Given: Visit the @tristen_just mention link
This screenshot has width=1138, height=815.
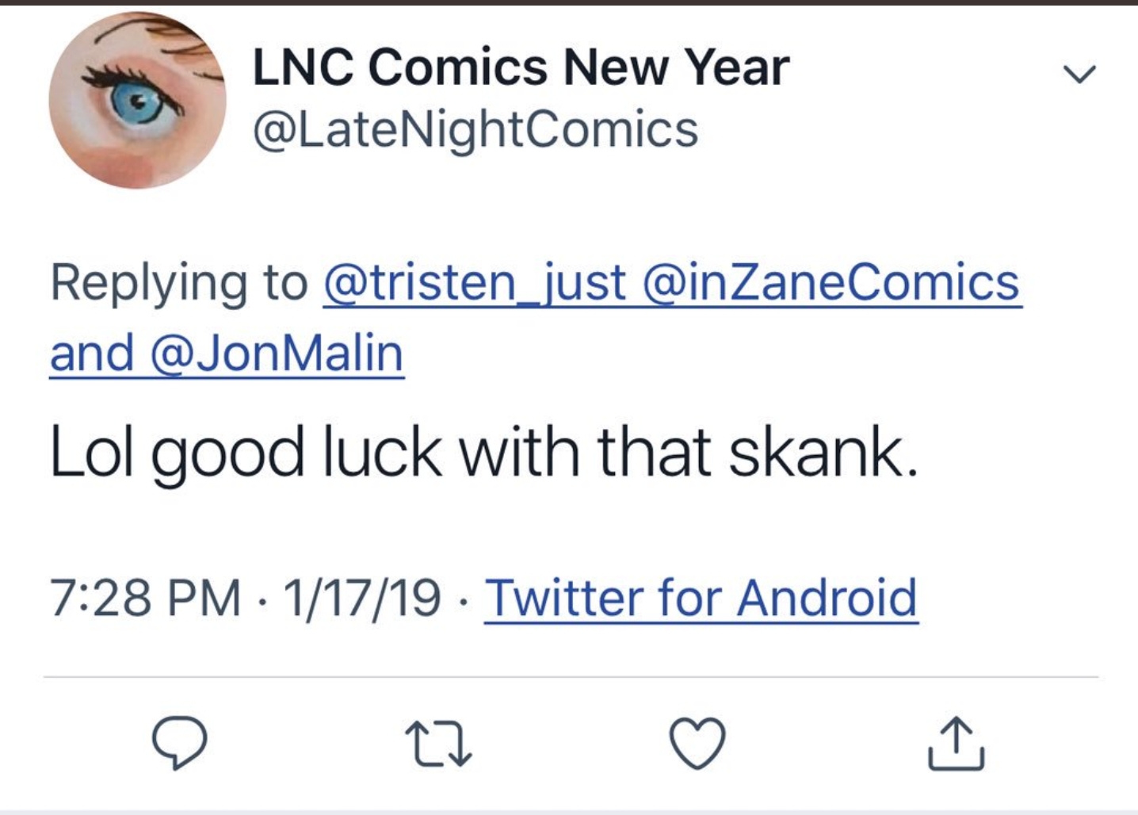Looking at the screenshot, I should coord(475,283).
